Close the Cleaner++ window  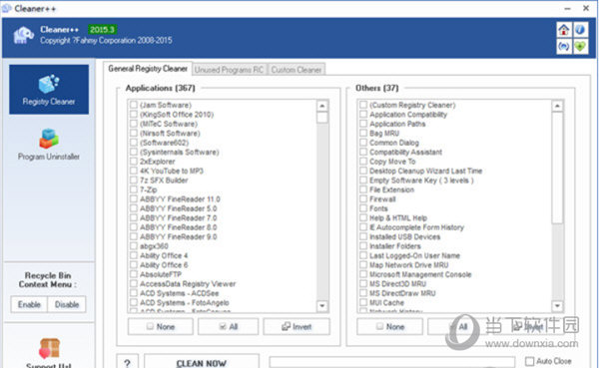point(586,8)
